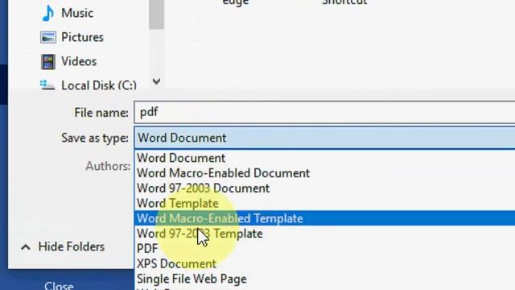Click into the File name field
The image size is (515, 290).
point(324,113)
